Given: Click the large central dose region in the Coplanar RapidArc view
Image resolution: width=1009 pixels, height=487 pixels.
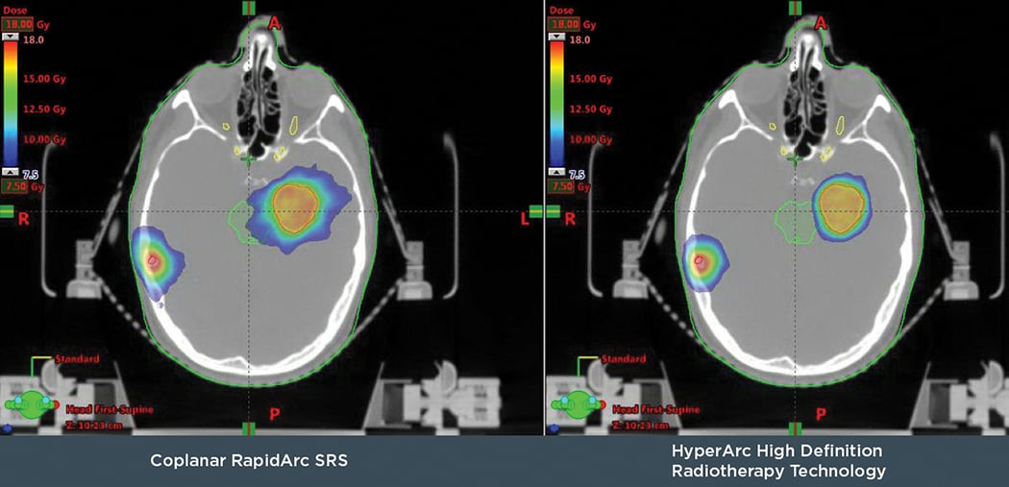Looking at the screenshot, I should (x=296, y=207).
